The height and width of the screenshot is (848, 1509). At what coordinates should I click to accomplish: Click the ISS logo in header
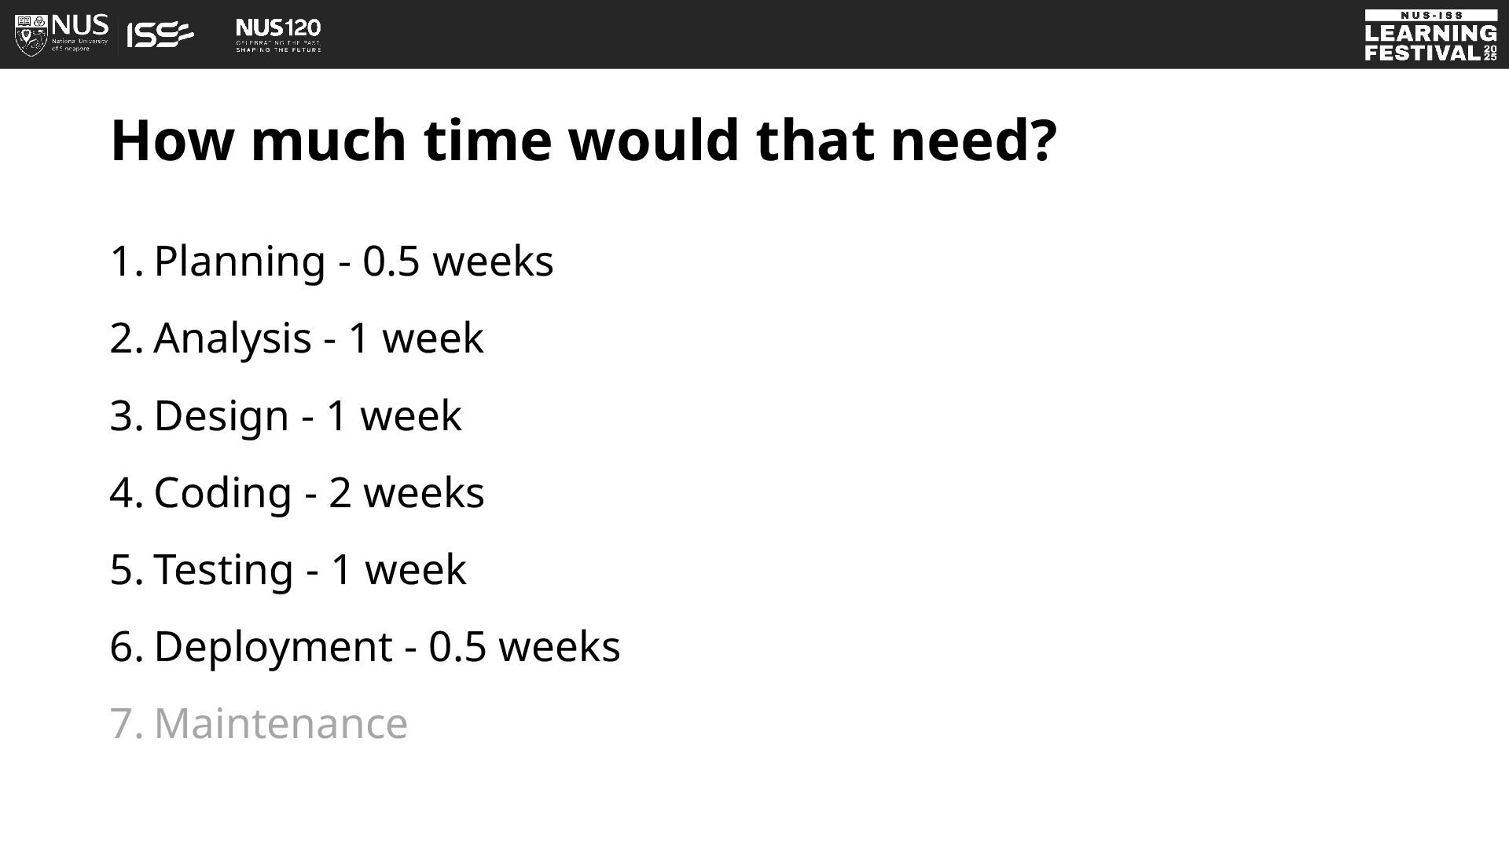coord(160,35)
